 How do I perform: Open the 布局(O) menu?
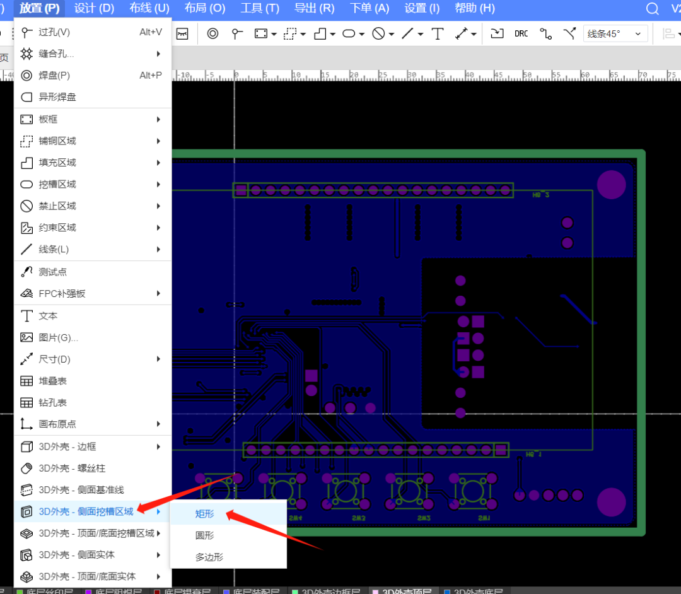[x=205, y=8]
